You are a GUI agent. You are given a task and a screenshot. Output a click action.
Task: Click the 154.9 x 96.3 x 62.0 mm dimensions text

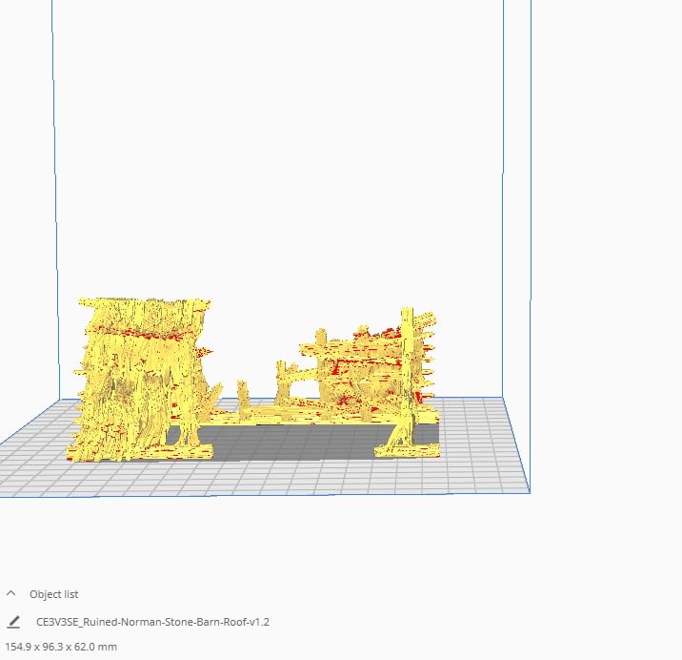[61, 647]
